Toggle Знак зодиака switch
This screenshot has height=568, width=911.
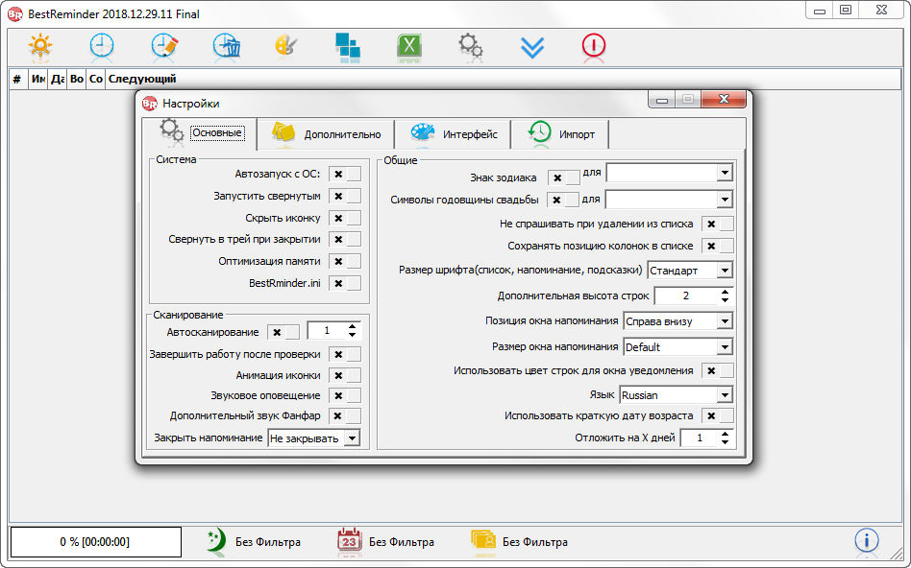(563, 177)
